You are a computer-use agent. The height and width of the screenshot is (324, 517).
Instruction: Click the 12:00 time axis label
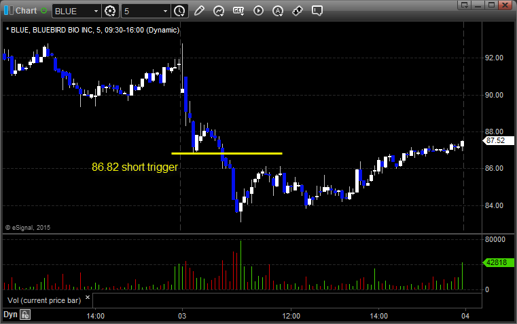tap(291, 316)
